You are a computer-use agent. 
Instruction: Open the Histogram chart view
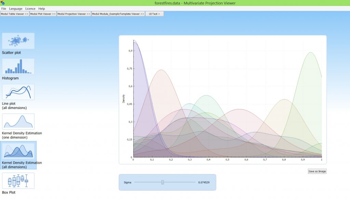point(18,66)
